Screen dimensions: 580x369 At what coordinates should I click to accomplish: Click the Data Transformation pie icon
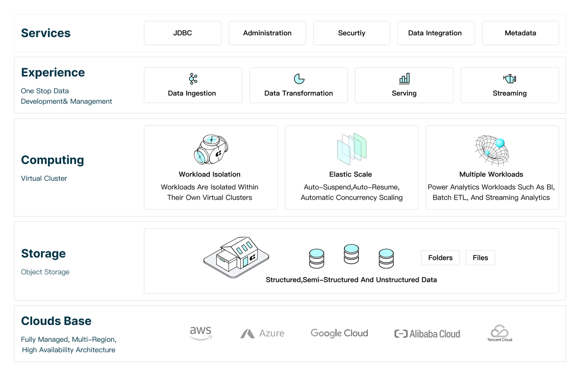pos(299,79)
